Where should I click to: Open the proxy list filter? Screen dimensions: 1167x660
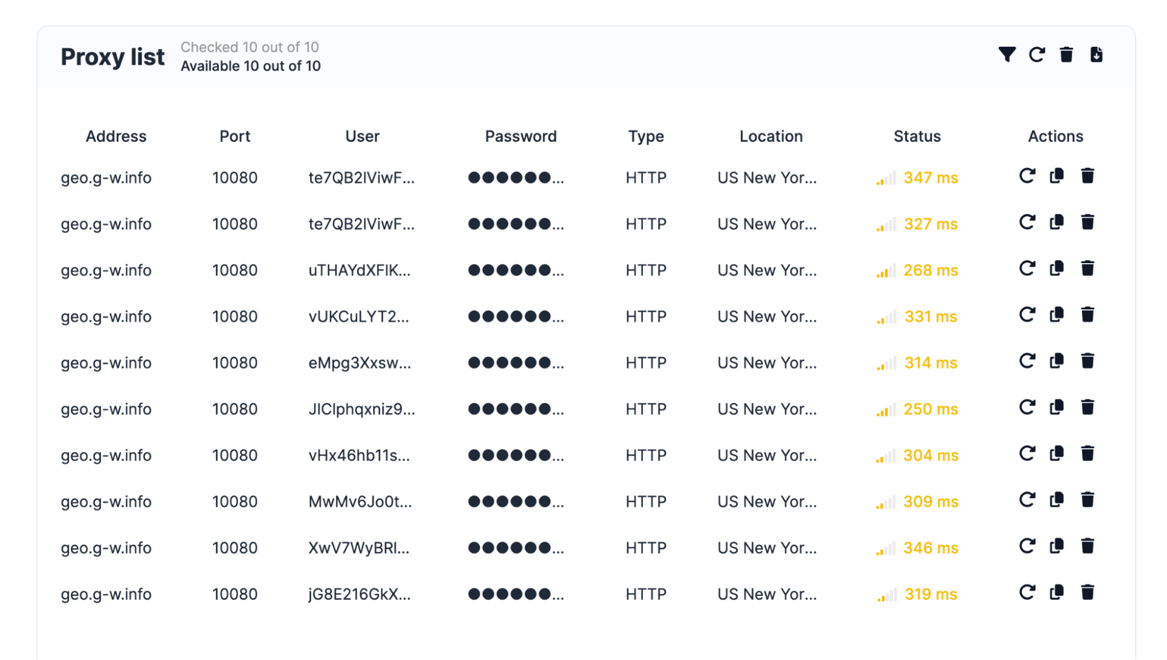pos(1006,55)
